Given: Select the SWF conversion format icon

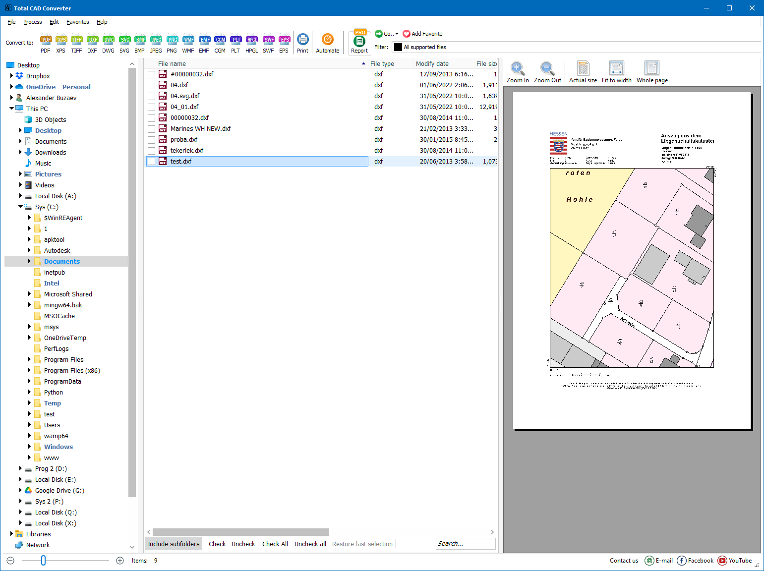Looking at the screenshot, I should click(268, 43).
